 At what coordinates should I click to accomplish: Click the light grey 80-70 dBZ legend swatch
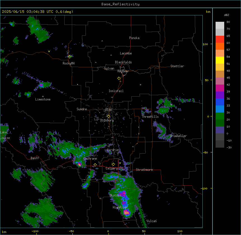pyautogui.click(x=220, y=25)
